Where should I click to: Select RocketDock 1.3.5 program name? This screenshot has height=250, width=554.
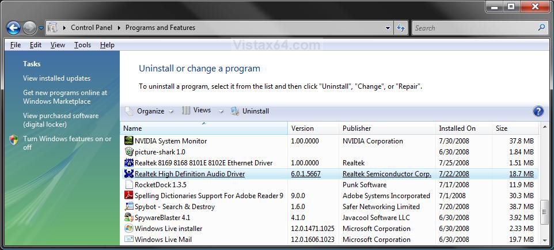161,184
